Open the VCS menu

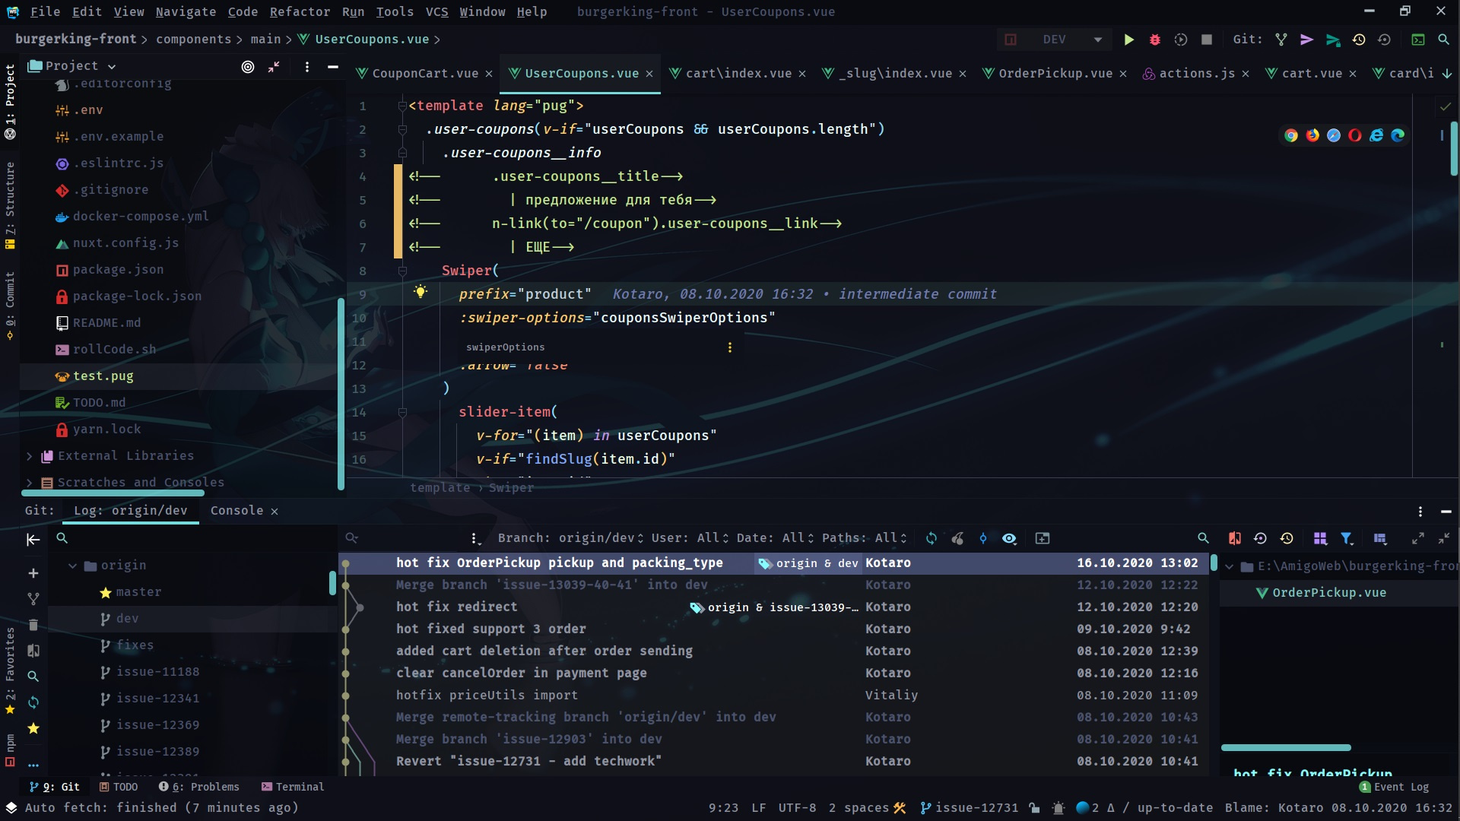[x=436, y=11]
